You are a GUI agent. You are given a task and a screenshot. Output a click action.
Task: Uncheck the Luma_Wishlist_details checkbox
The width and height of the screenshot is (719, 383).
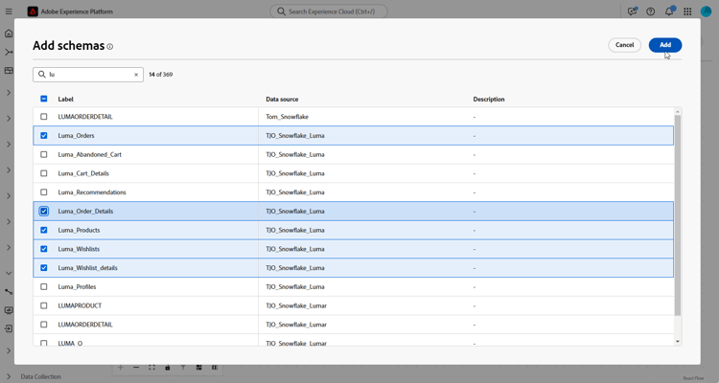(43, 268)
